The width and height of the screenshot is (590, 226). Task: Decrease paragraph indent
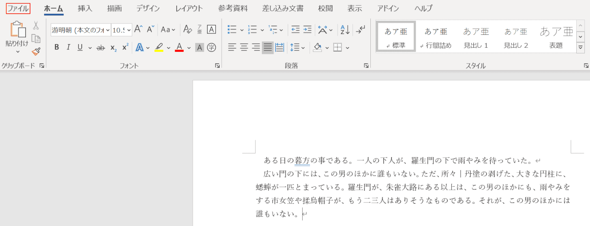[295, 29]
